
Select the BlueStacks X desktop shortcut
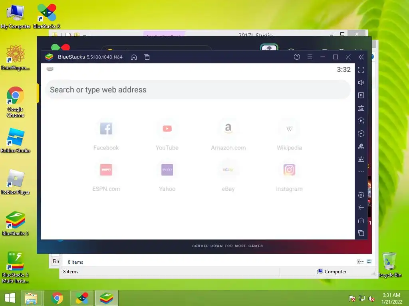tap(47, 16)
